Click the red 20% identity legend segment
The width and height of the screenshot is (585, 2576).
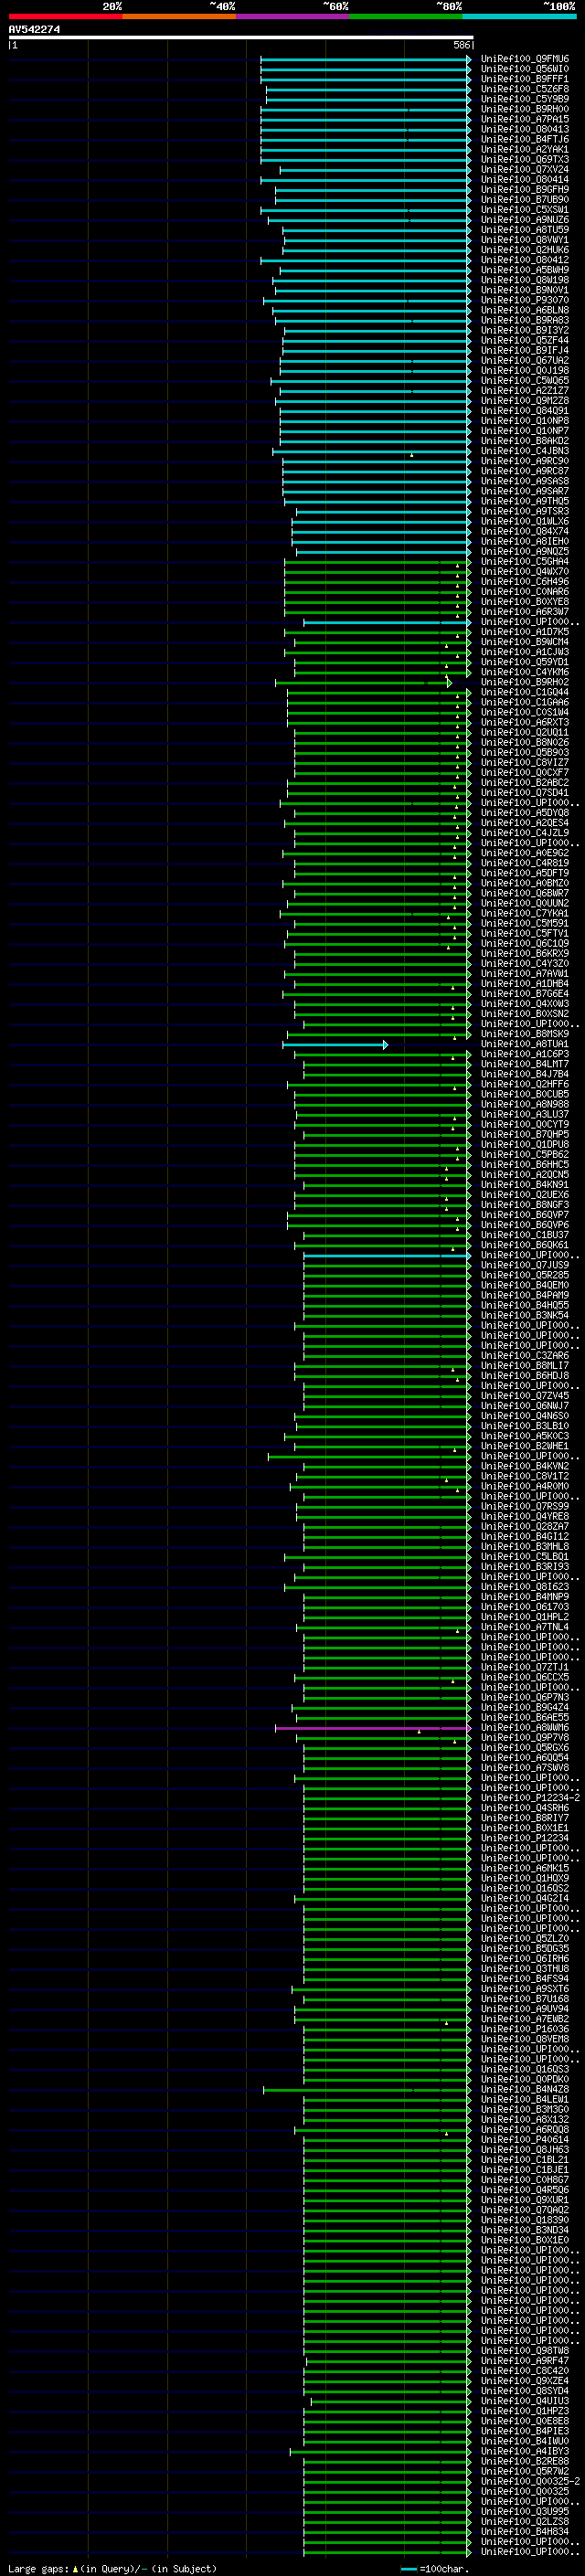pos(65,16)
